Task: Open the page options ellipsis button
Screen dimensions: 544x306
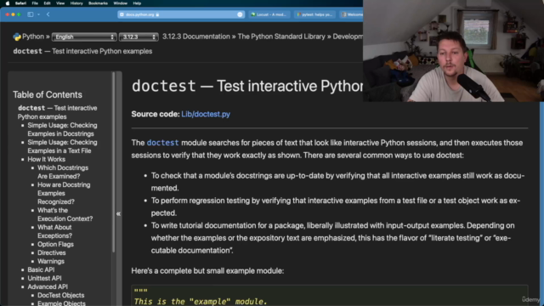Action: coord(240,14)
